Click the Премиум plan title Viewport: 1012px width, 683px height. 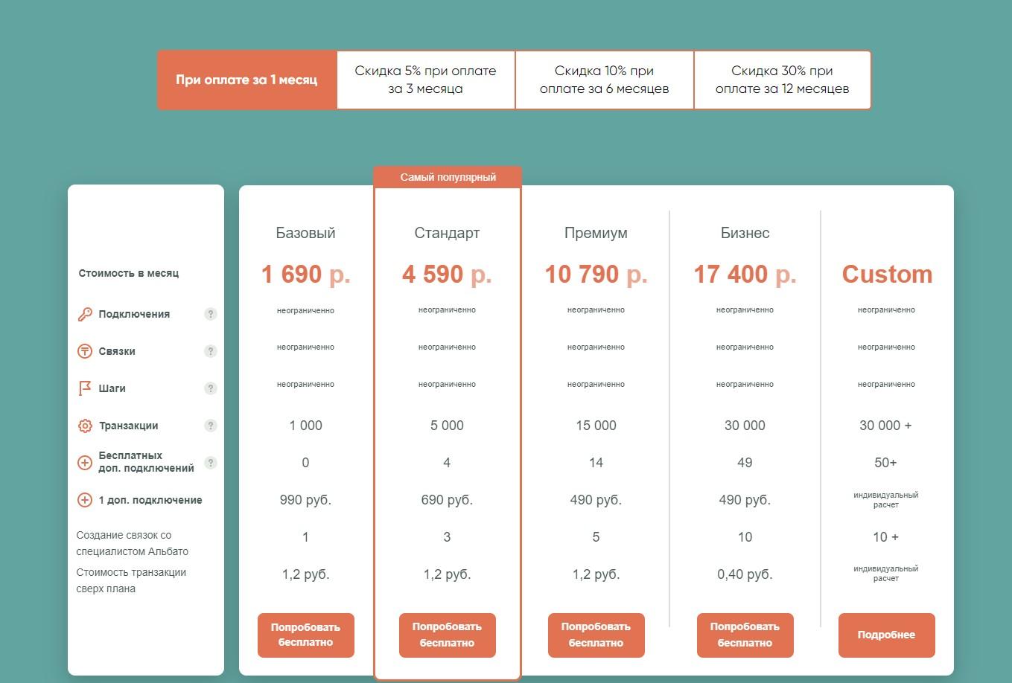click(x=596, y=233)
